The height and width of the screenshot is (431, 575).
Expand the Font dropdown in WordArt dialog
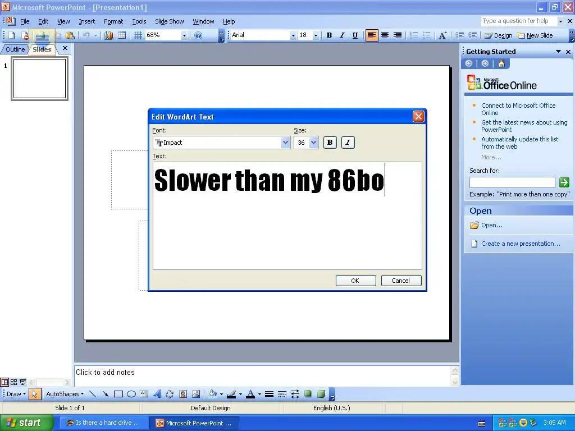coord(285,143)
